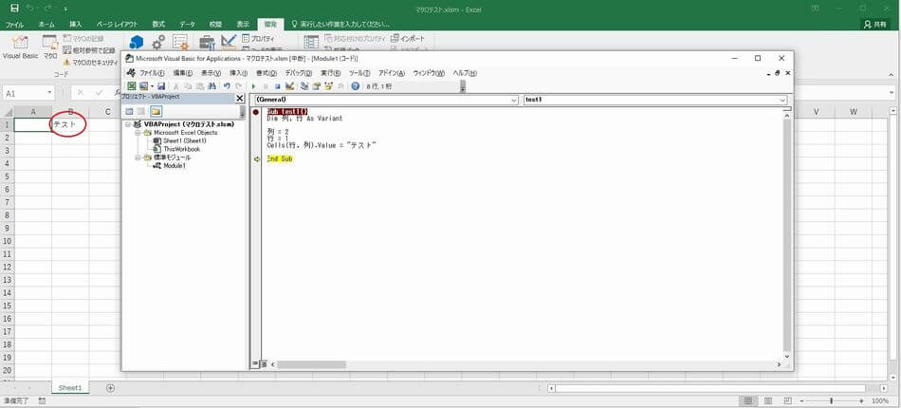Collapse the Microsoft Excel Objects folder
The width and height of the screenshot is (901, 408).
tap(138, 133)
